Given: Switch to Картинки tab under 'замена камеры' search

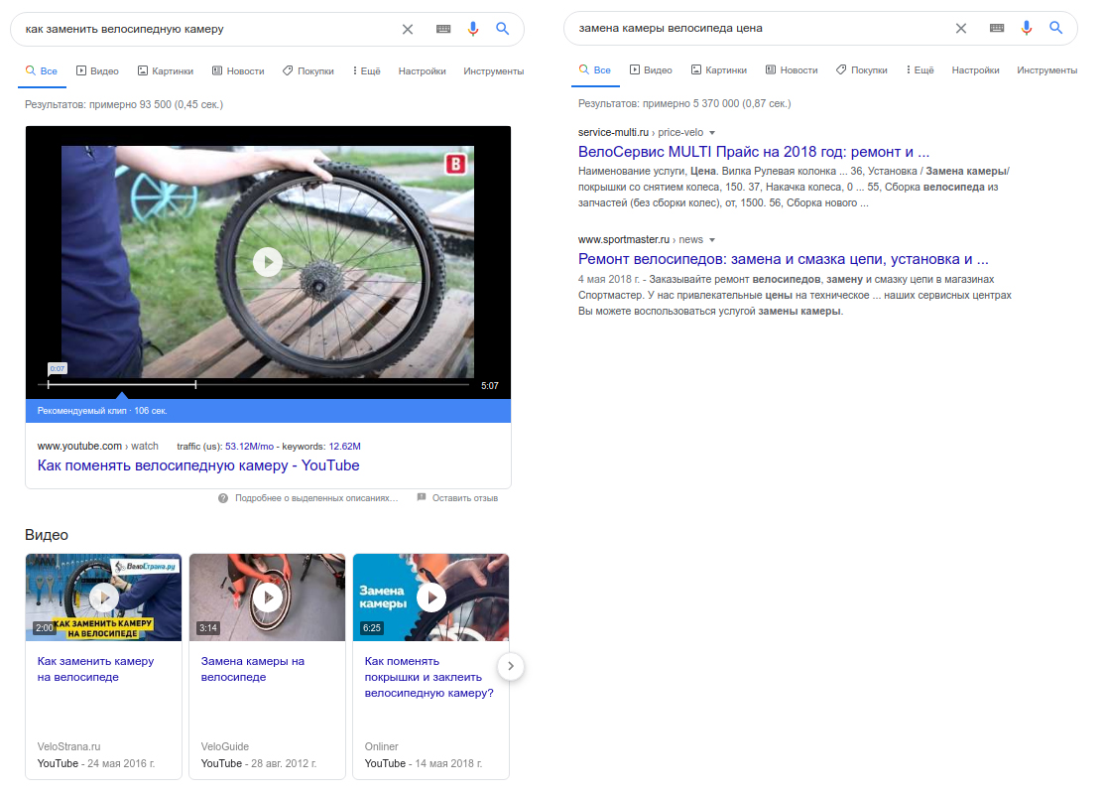Looking at the screenshot, I should pyautogui.click(x=718, y=70).
